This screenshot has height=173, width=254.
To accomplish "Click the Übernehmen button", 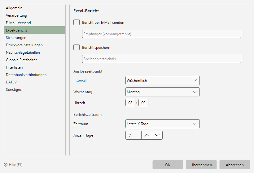I will (x=201, y=165).
